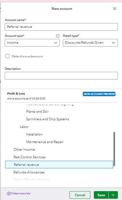122x200 pixels.
Task: Check Make this a subaccount
Action: [x=7, y=56]
